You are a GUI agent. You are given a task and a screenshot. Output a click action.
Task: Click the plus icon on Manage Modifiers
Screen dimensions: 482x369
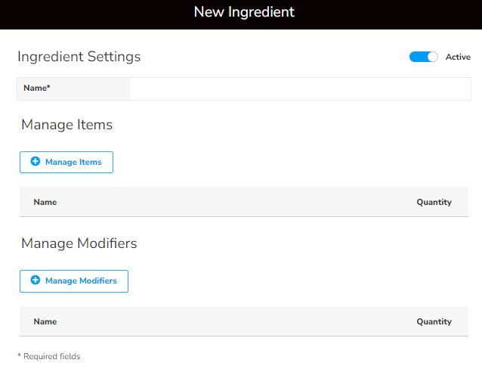35,281
